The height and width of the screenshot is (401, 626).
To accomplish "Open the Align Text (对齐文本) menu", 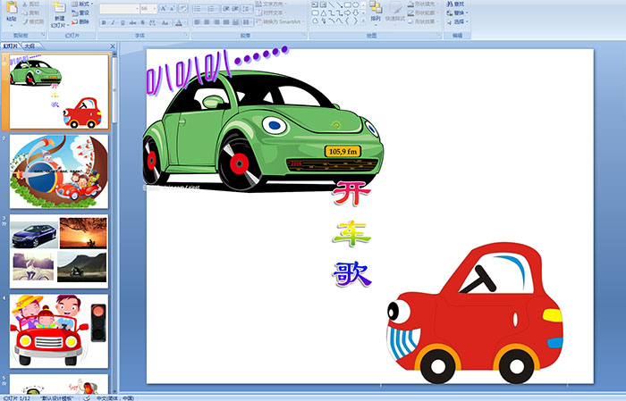I will (270, 13).
